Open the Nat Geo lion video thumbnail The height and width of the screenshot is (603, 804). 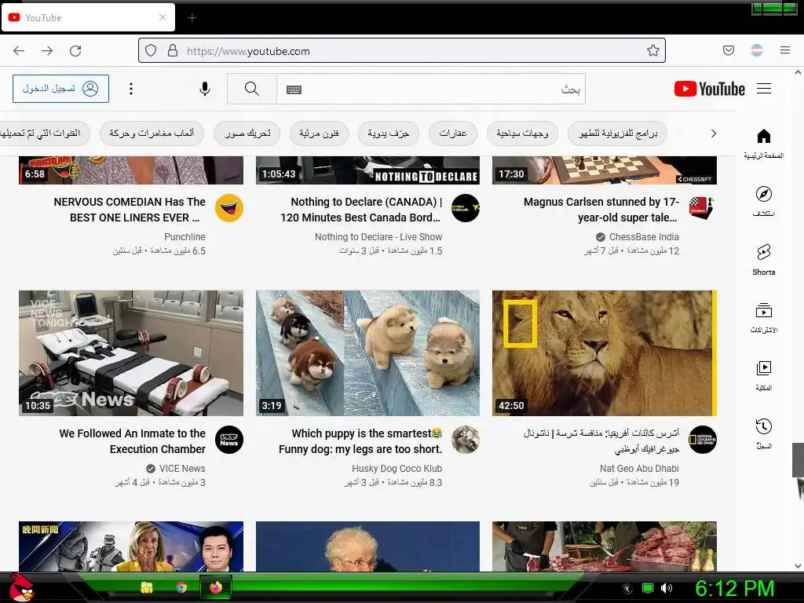pos(605,353)
